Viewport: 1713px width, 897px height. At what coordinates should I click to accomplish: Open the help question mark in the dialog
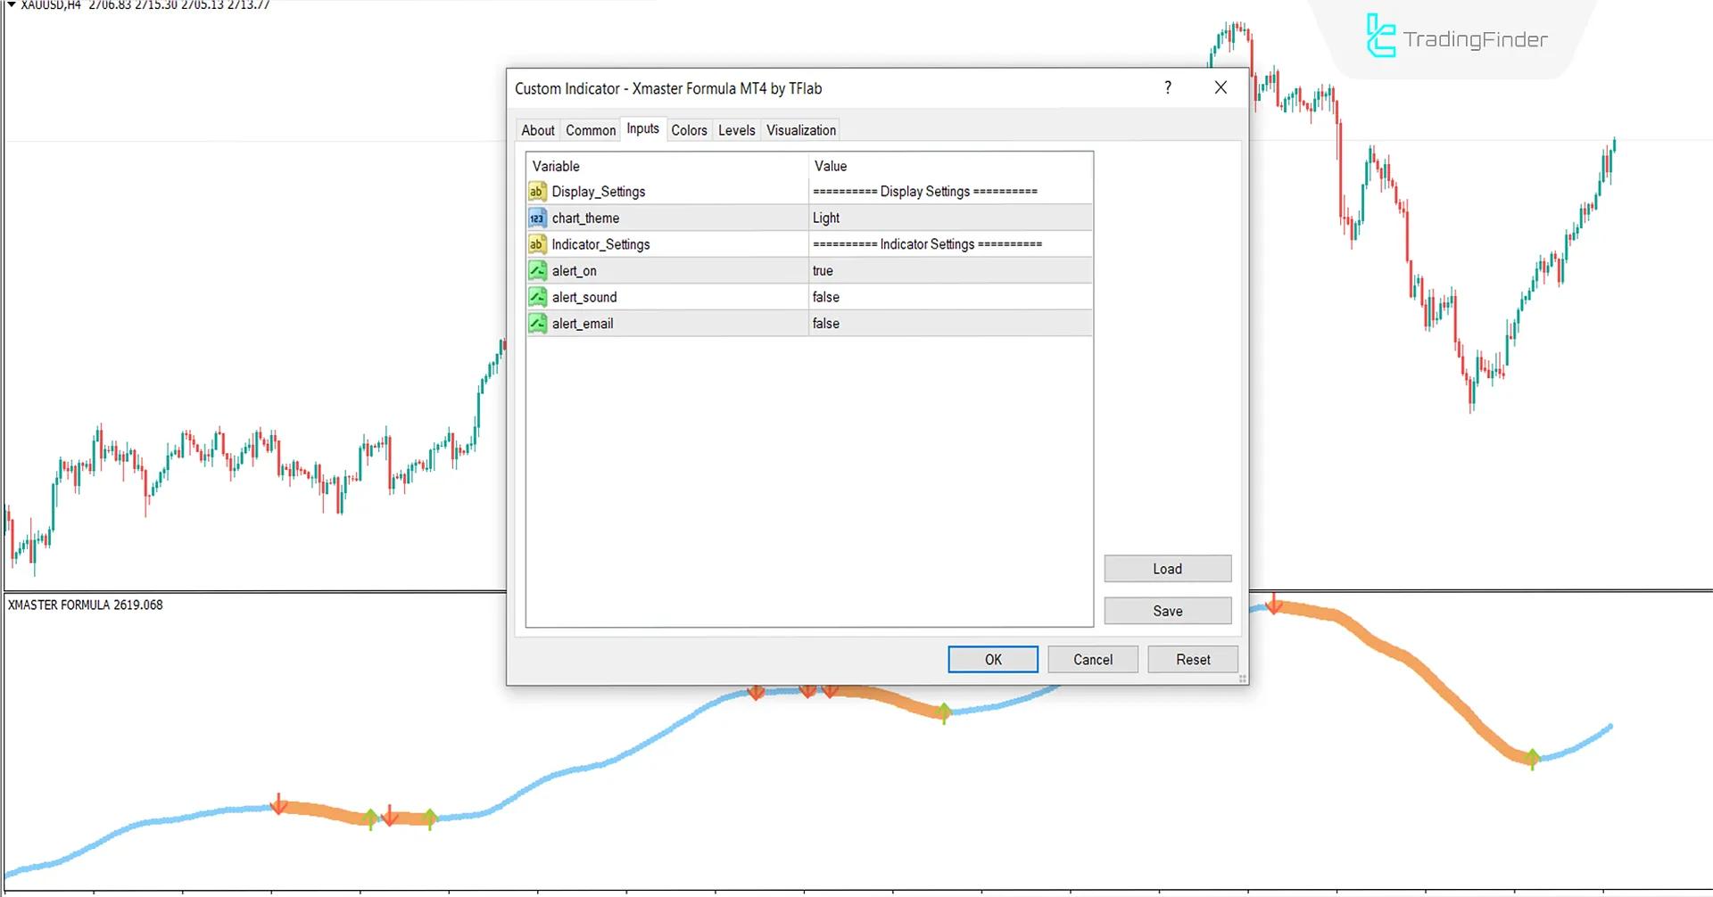pyautogui.click(x=1167, y=87)
